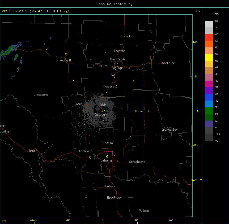Click the Lacombe city label
Image resolution: width=229 pixels, height=224 pixels.
pos(120,51)
